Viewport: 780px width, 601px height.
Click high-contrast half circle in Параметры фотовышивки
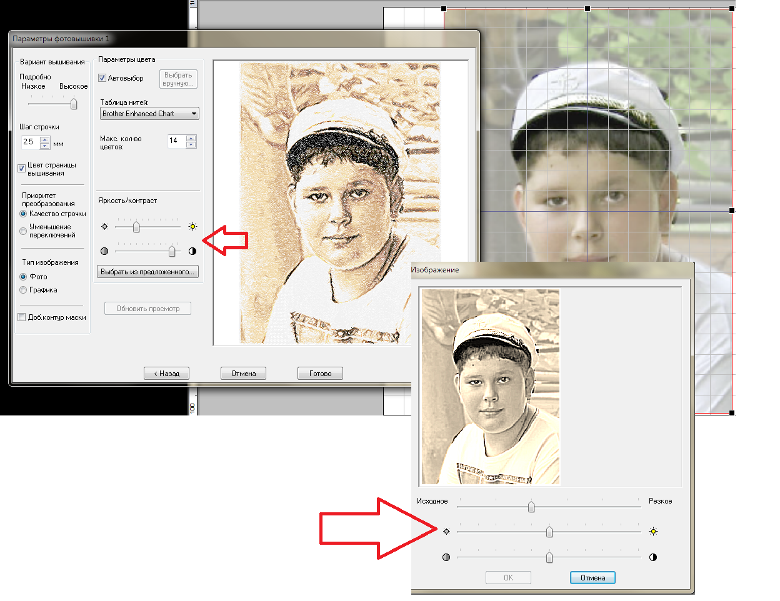(x=192, y=251)
